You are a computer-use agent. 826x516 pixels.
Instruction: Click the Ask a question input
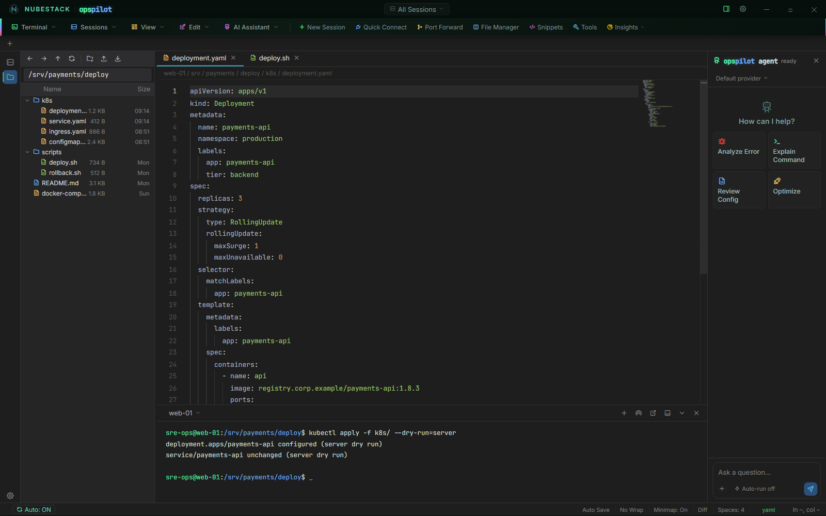767,473
